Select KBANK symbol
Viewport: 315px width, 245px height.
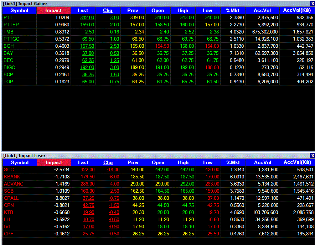[x=12, y=177]
